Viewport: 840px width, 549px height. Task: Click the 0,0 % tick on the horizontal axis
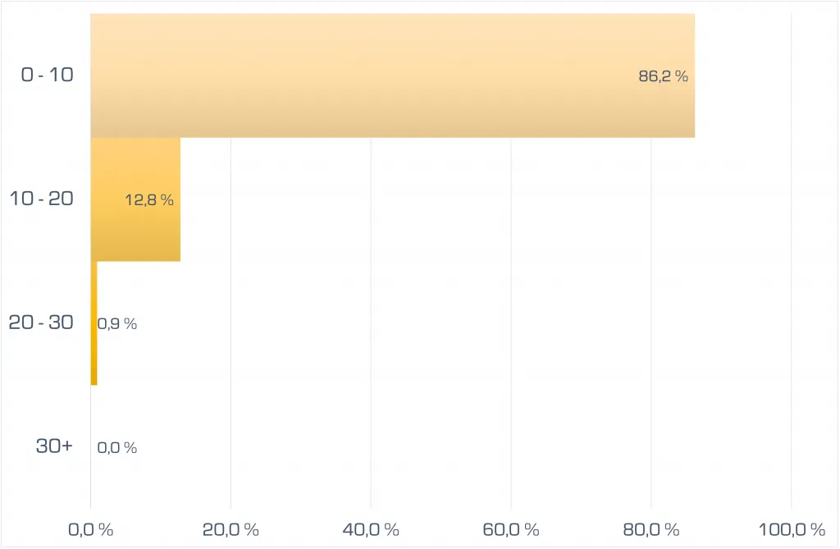pos(90,530)
